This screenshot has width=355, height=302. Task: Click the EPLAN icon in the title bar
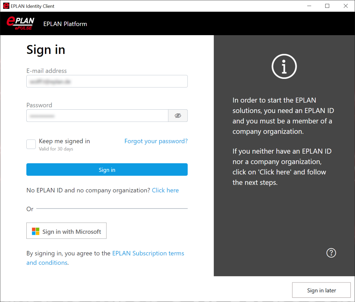click(6, 6)
